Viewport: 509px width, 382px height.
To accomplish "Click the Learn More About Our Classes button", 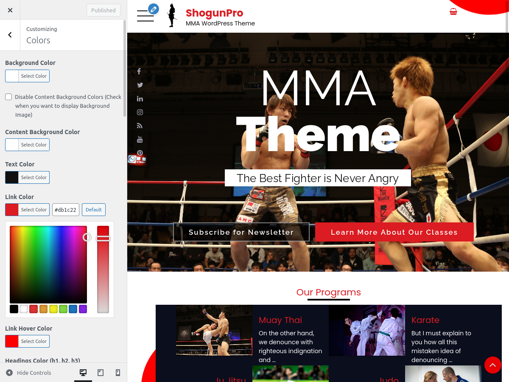I will (x=394, y=232).
